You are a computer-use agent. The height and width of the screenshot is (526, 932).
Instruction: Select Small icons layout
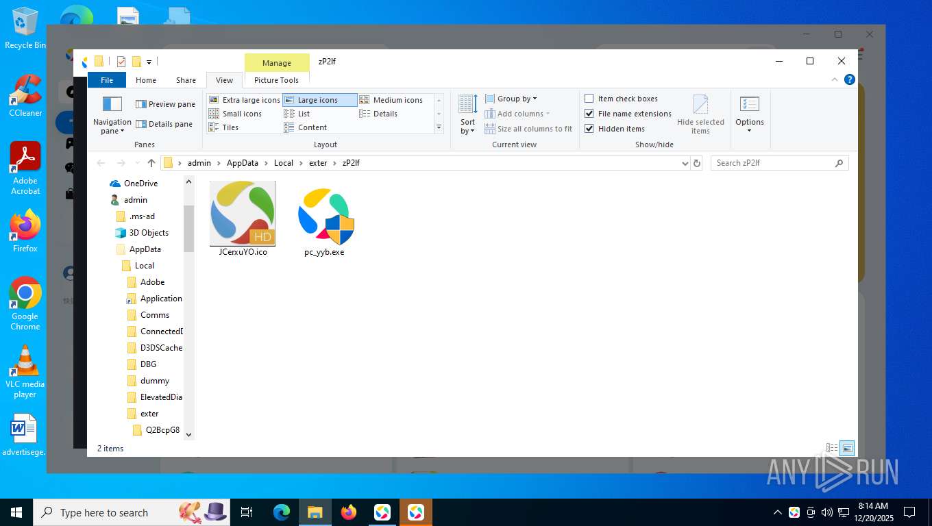(x=235, y=114)
